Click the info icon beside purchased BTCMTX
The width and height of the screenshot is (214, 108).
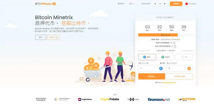coord(174,43)
